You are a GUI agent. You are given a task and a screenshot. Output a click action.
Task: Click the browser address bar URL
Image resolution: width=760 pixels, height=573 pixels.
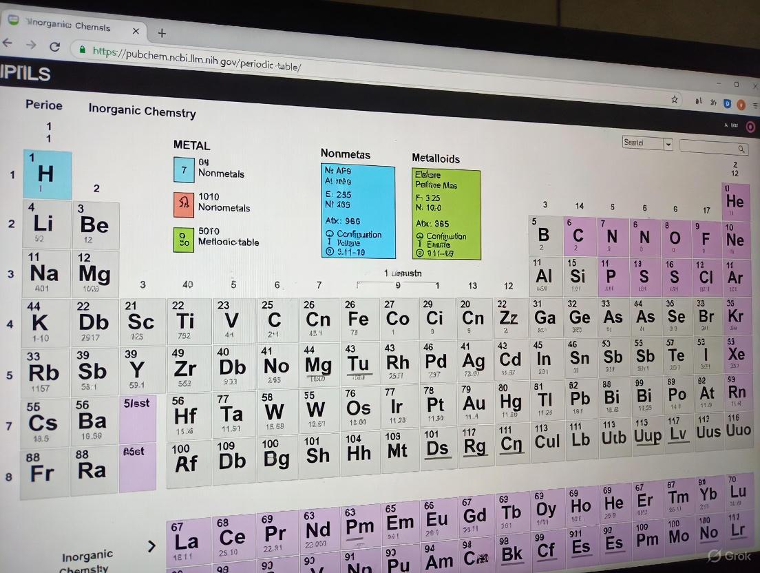[197, 59]
